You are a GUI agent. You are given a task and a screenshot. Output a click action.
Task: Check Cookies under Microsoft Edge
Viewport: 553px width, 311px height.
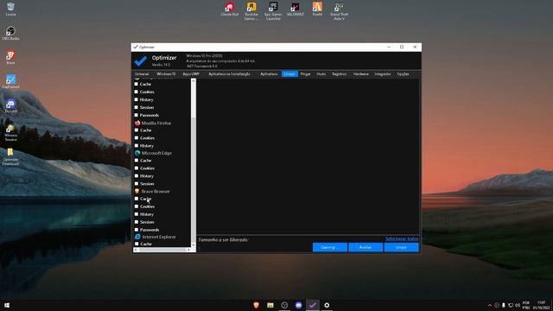[137, 168]
